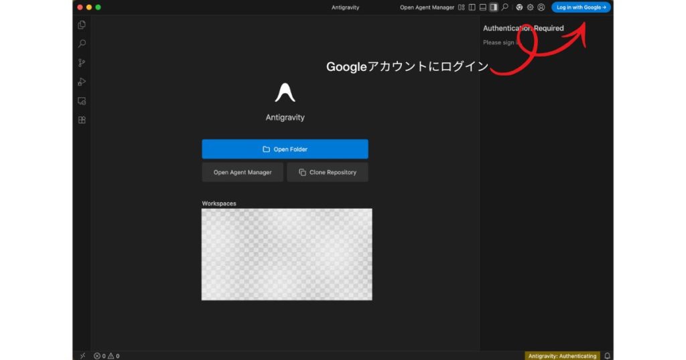
Task: Open the Run and Debug view
Action: coord(82,82)
